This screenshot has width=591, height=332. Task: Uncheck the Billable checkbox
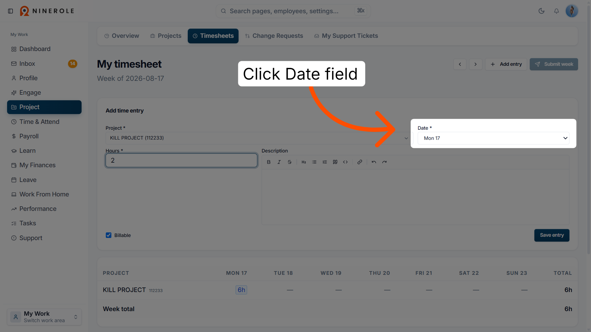(109, 235)
